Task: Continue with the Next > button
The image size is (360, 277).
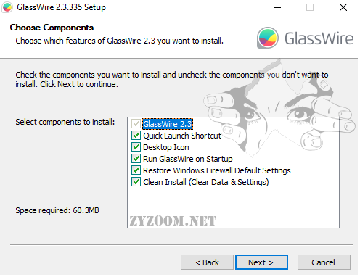Action: pyautogui.click(x=261, y=262)
